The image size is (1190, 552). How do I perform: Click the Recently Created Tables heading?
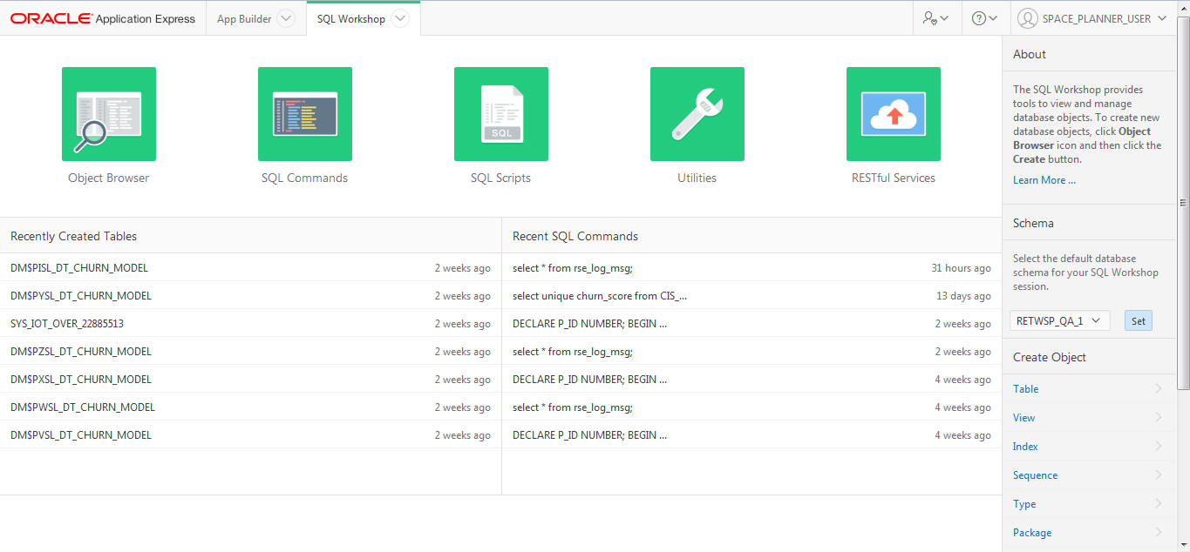(73, 236)
